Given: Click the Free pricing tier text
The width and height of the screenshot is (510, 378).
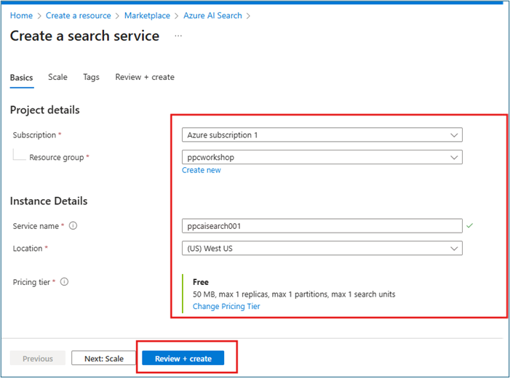Looking at the screenshot, I should tap(201, 282).
